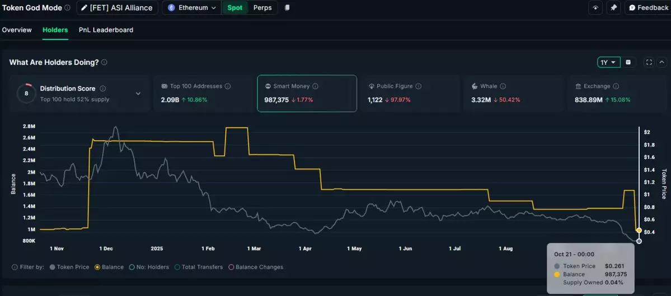Screen dimensions: 671x296
Task: Click the Feedback button
Action: 647,8
